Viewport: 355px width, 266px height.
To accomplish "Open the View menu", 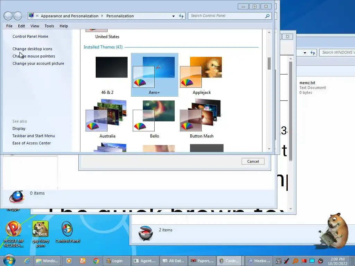I will (x=35, y=26).
